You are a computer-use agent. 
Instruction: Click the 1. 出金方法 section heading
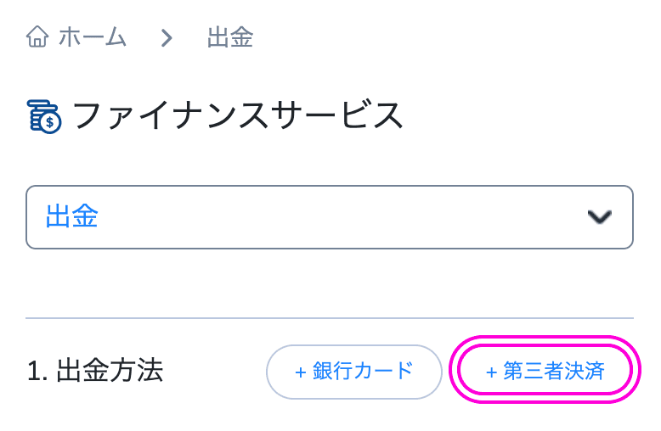point(95,371)
